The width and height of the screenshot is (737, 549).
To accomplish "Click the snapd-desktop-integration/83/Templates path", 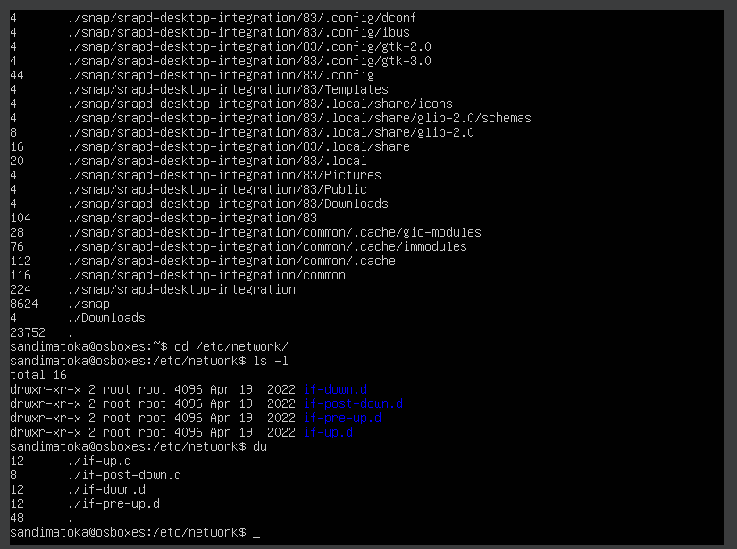I will (x=228, y=89).
